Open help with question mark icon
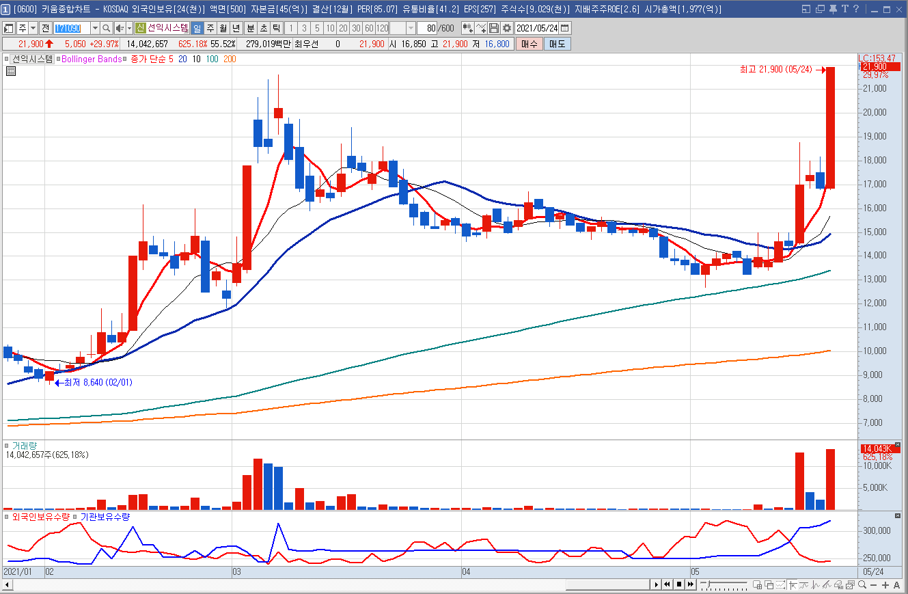Viewport: 908px width, 594px height. [855, 9]
